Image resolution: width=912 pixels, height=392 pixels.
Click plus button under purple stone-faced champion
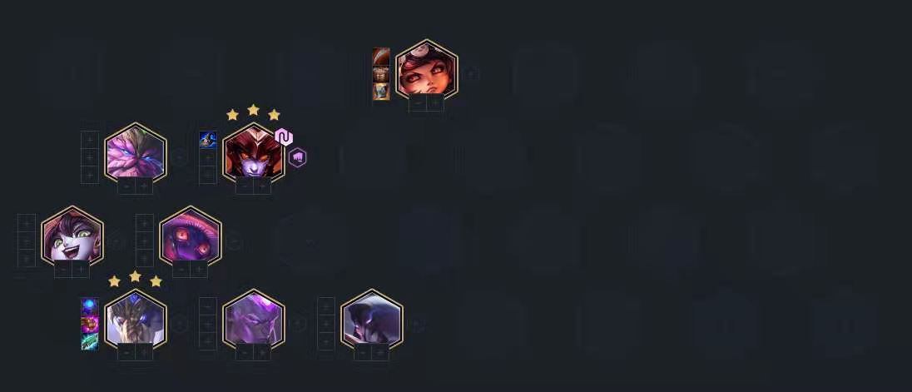pyautogui.click(x=262, y=352)
